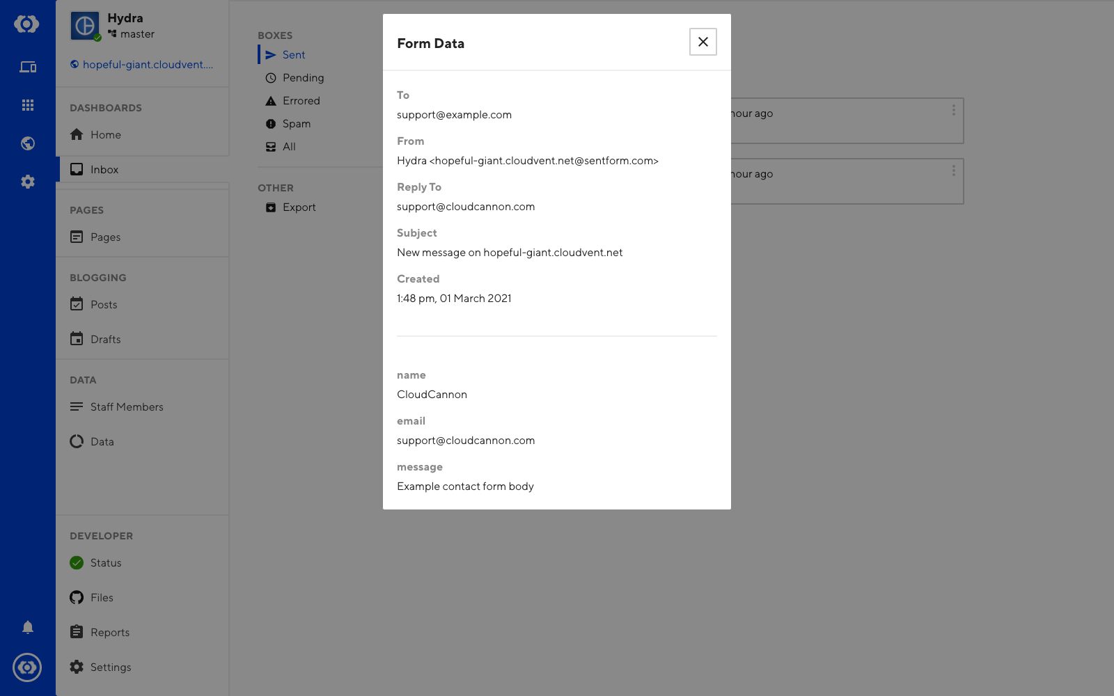Screen dimensions: 1114x696
Task: Click the user avatar icon at bottom left
Action: pyautogui.click(x=27, y=667)
